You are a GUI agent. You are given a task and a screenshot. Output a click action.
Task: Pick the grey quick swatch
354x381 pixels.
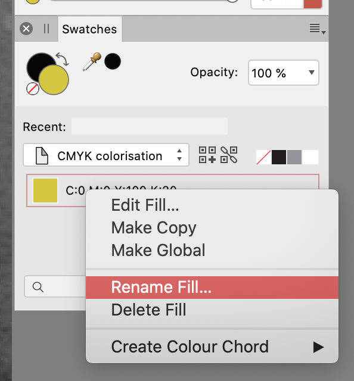[294, 157]
